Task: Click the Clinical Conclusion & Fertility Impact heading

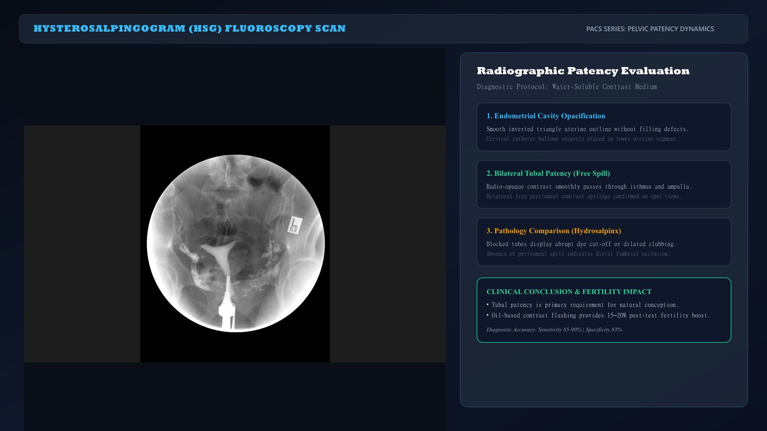Action: [x=569, y=292]
